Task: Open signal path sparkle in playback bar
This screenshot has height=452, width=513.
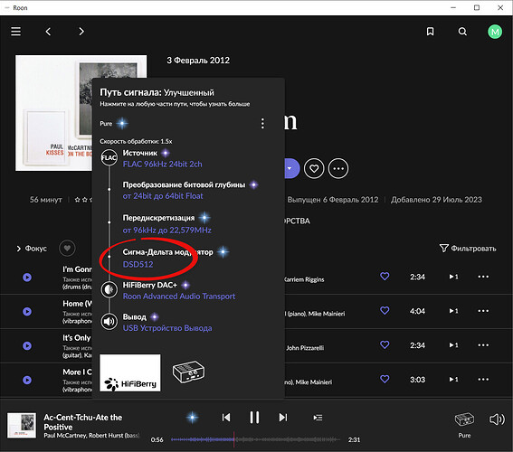Action: (x=192, y=418)
